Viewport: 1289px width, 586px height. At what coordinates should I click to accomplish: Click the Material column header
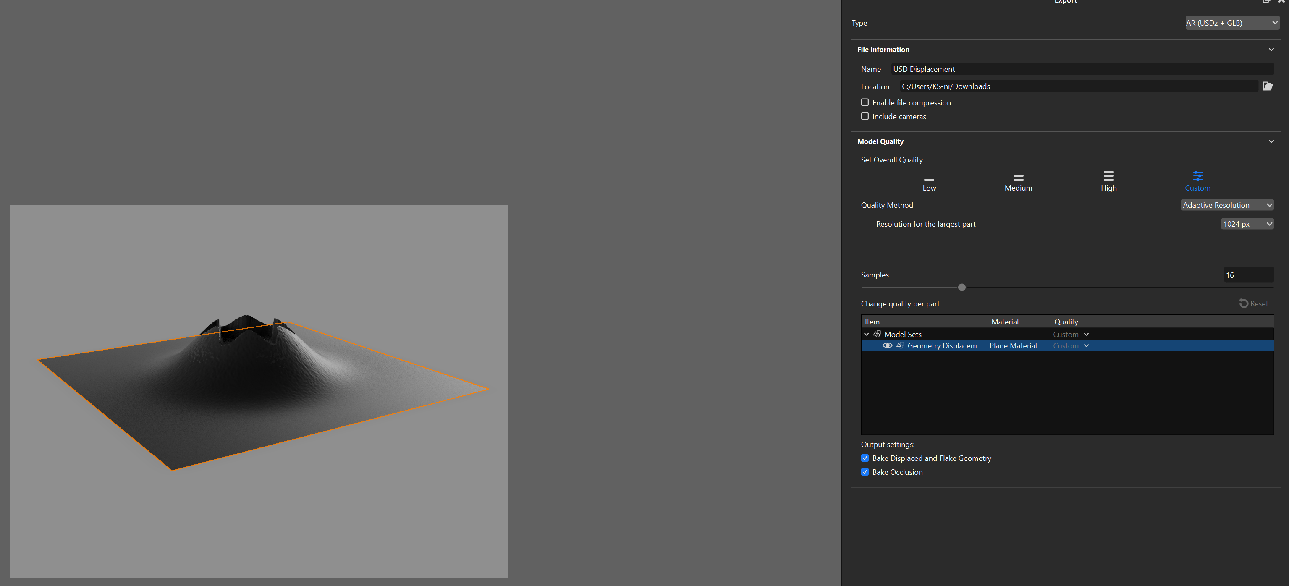pyautogui.click(x=1019, y=322)
